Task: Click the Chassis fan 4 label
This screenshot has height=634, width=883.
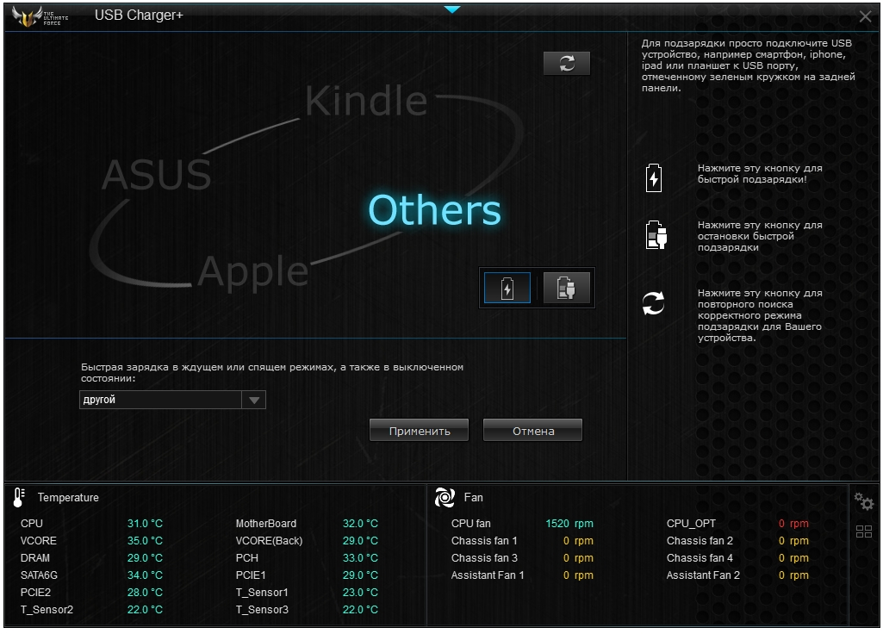Action: tap(700, 558)
